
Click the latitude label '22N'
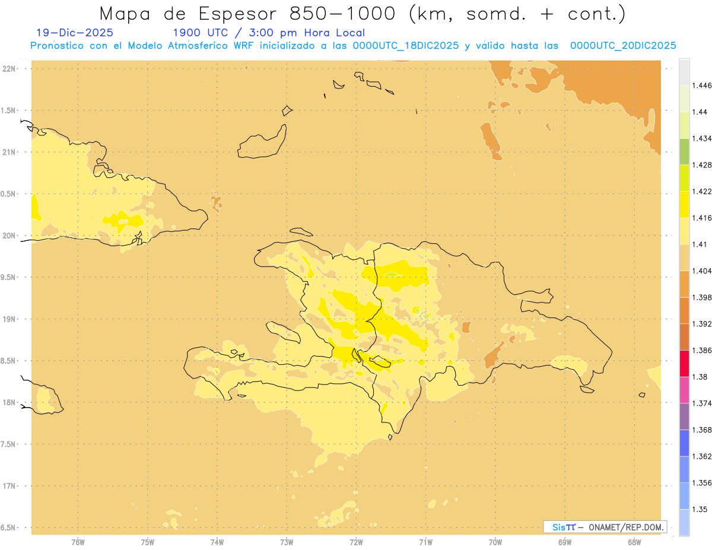click(10, 69)
